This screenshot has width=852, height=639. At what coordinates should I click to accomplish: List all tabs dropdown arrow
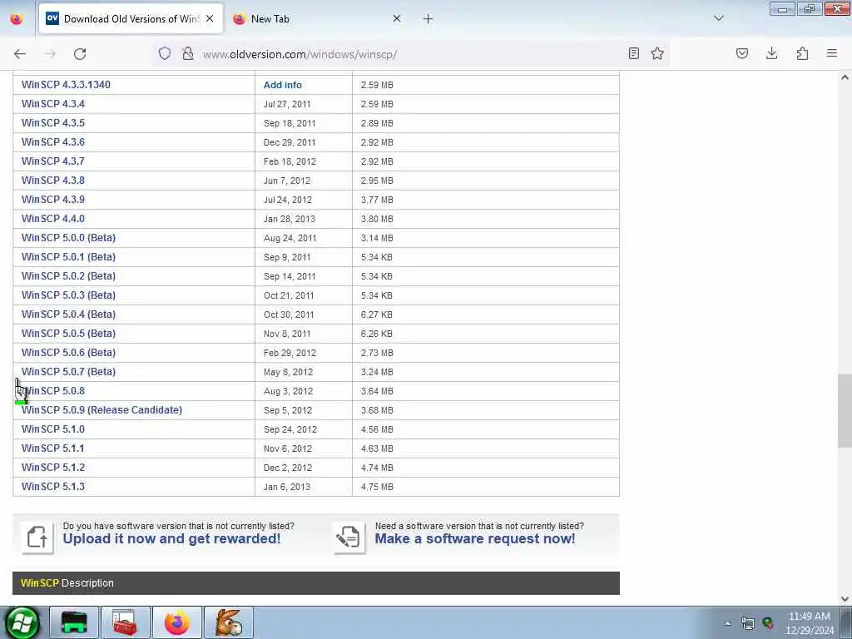719,18
